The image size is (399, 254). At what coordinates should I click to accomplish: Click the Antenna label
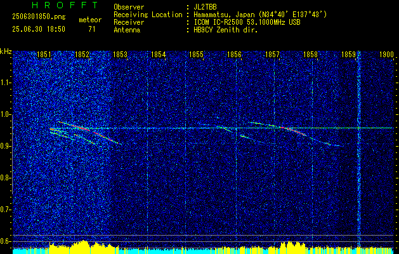coord(127,30)
